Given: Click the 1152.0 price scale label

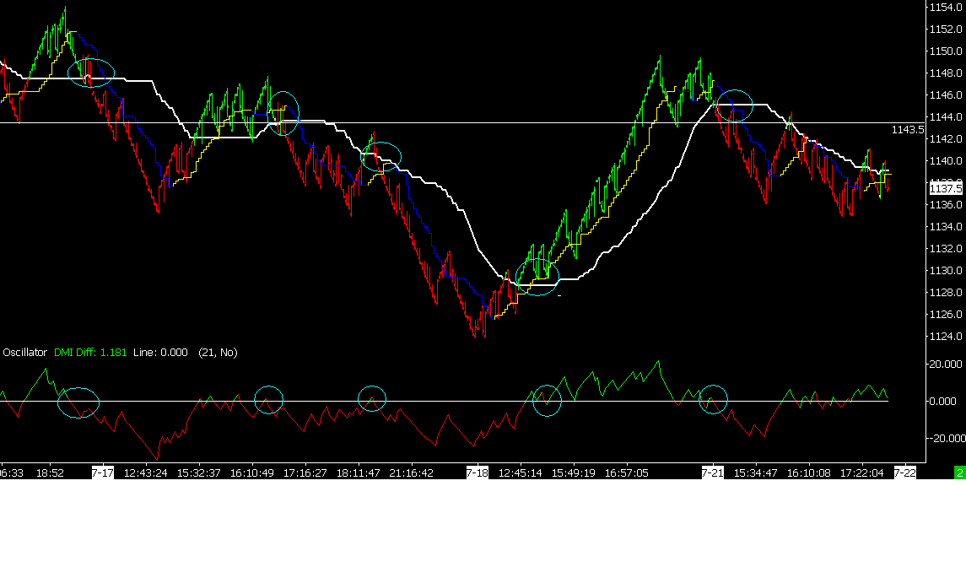Looking at the screenshot, I should coord(946,29).
